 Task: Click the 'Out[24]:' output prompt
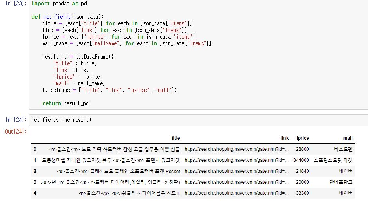[x=16, y=132]
